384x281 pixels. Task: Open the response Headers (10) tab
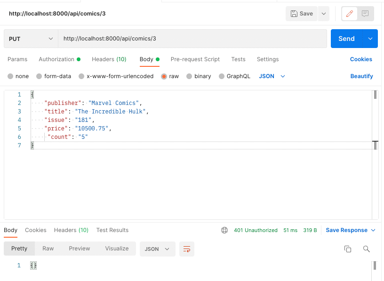(x=71, y=230)
